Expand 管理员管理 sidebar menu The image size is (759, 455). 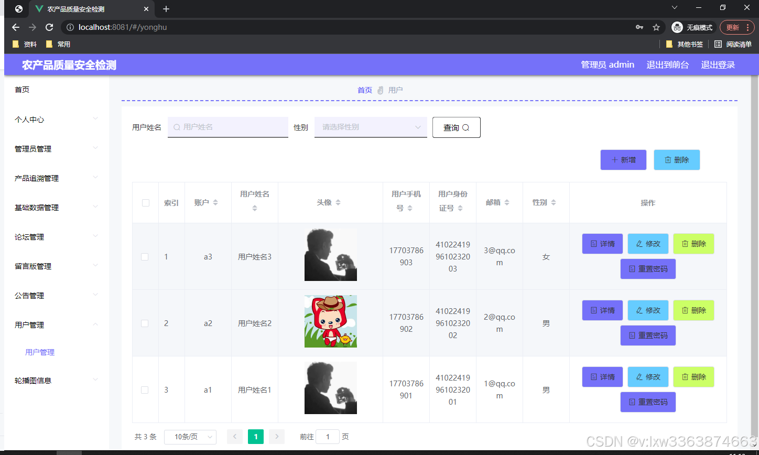click(x=57, y=149)
